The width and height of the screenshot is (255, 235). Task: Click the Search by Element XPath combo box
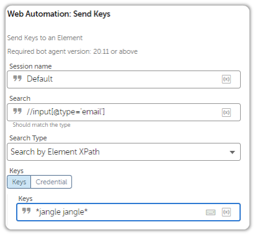point(124,152)
